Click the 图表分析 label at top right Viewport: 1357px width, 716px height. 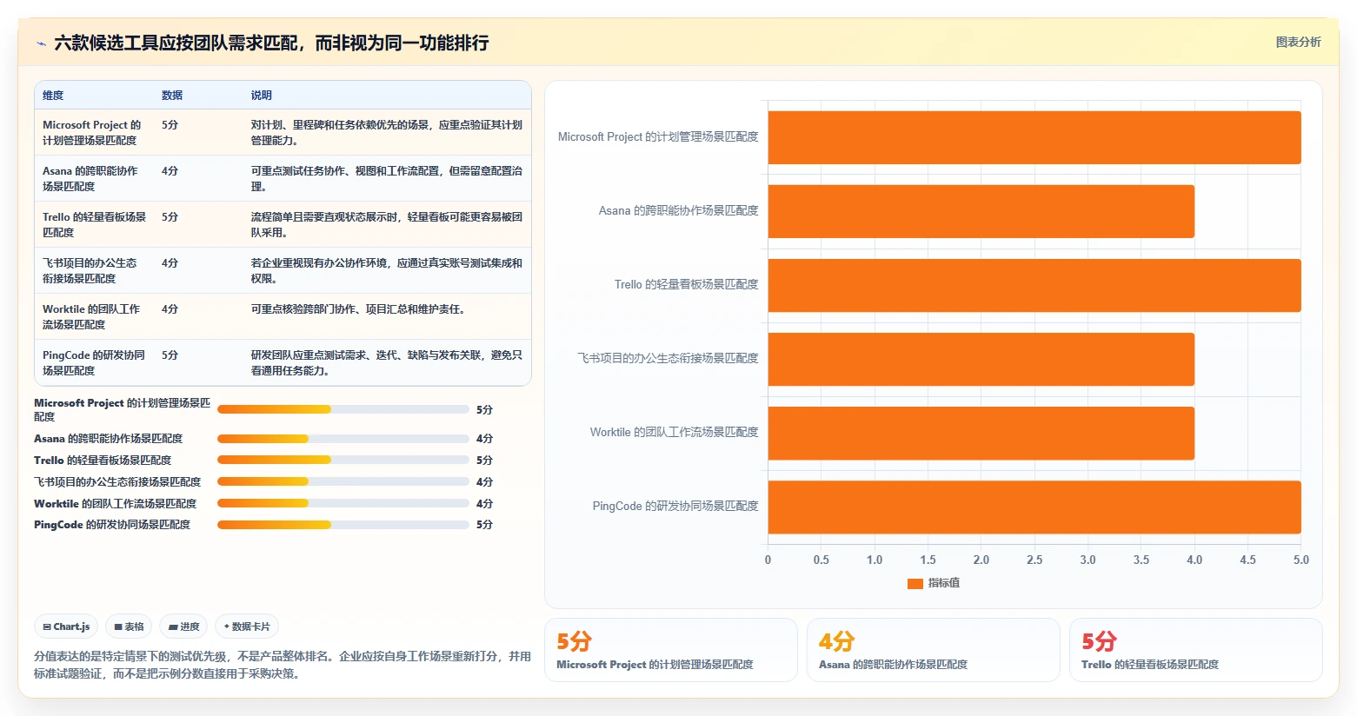point(1298,42)
